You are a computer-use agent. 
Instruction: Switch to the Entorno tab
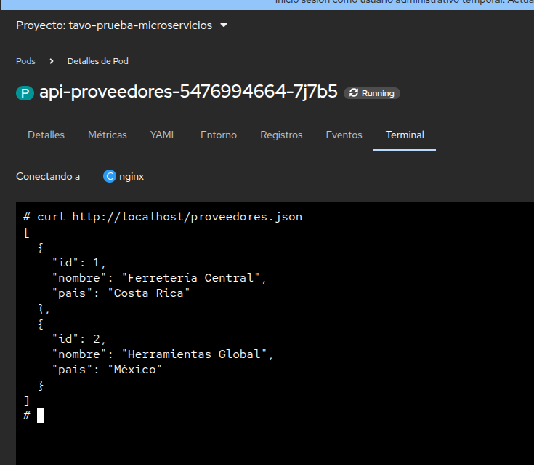pyautogui.click(x=219, y=135)
